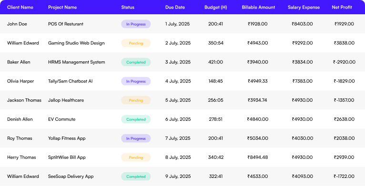Click the Completed badge for EV Commute
Screen dimensions: 365x186
[x=136, y=119]
